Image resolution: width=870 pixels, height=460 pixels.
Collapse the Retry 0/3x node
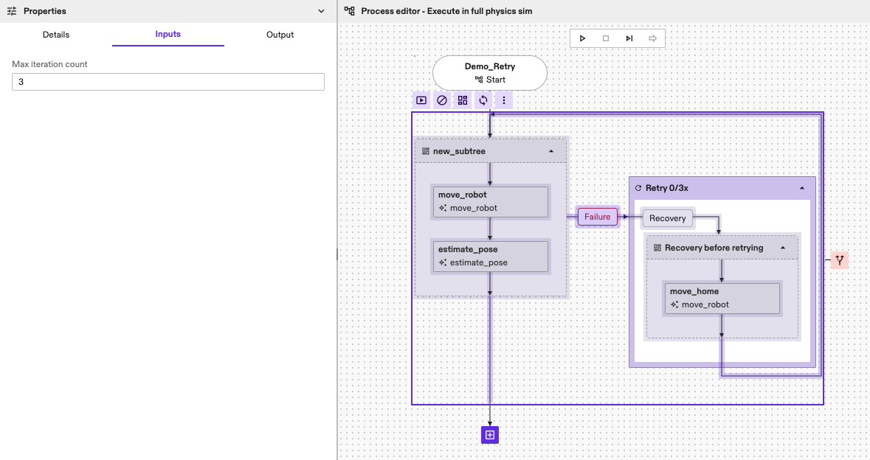tap(802, 188)
